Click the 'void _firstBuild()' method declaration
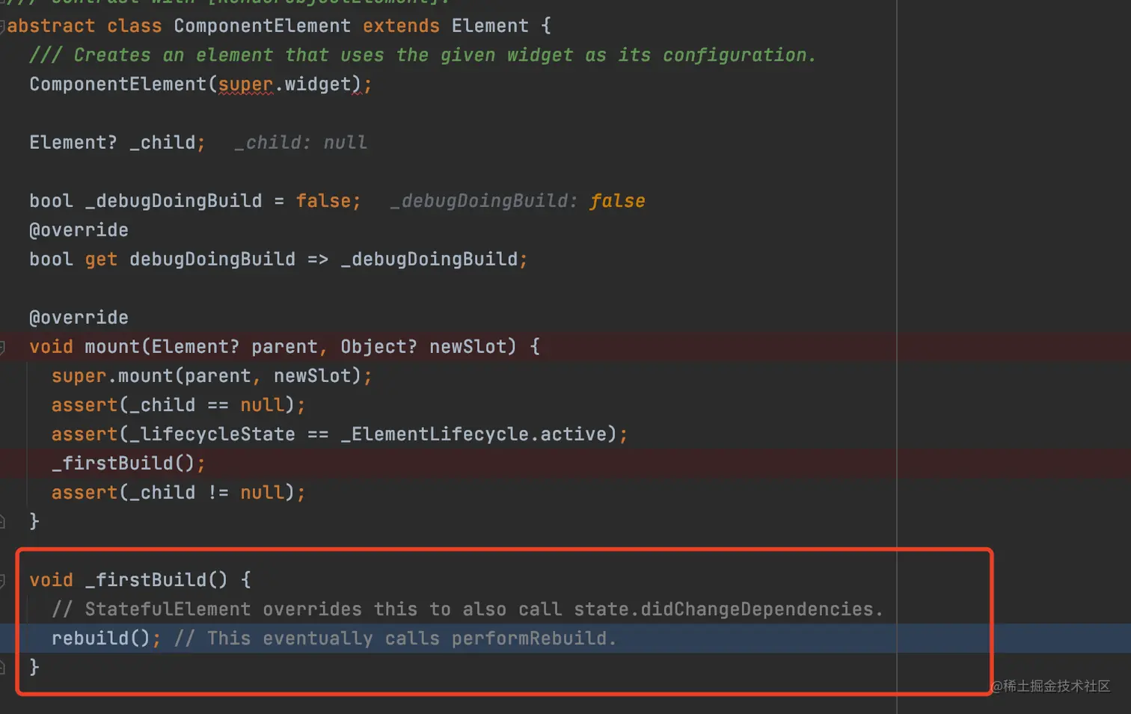 pyautogui.click(x=140, y=580)
